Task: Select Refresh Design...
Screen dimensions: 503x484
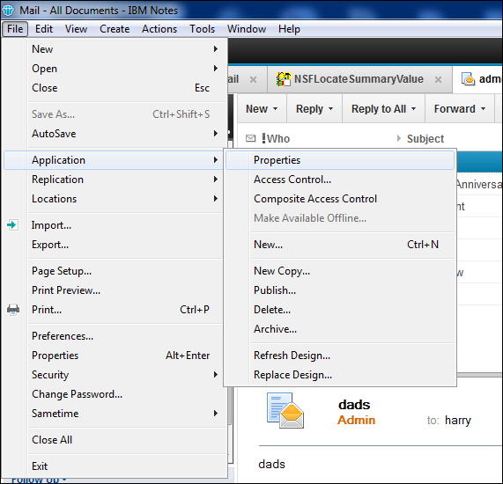Action: pyautogui.click(x=340, y=356)
